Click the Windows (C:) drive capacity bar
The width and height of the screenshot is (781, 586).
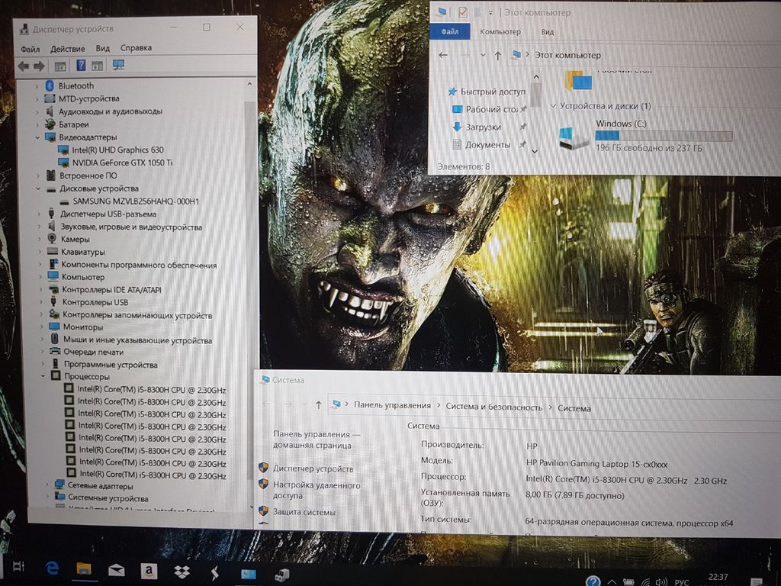point(664,136)
